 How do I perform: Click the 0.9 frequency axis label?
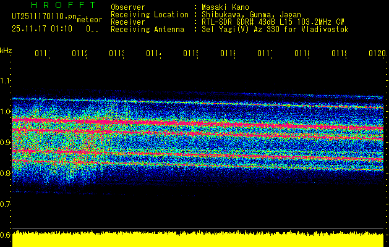tap(6, 143)
